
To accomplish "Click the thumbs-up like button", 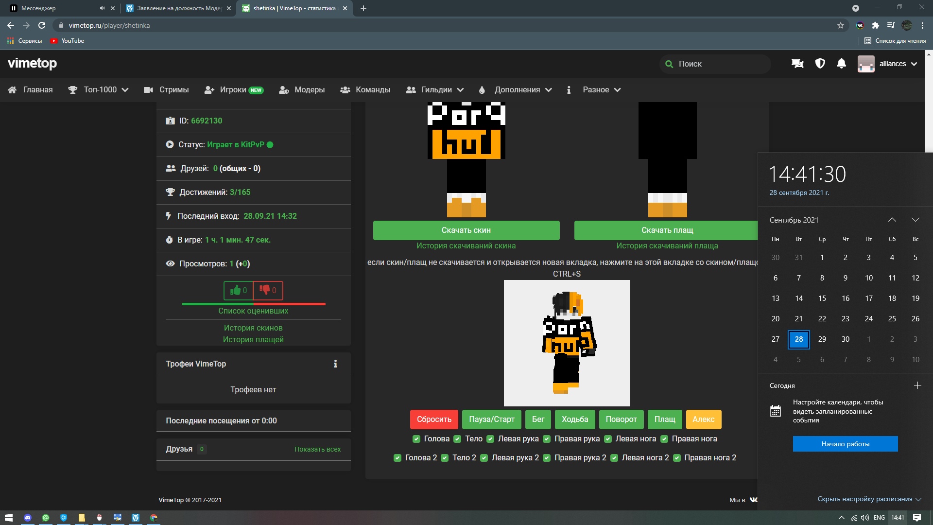I will click(238, 290).
